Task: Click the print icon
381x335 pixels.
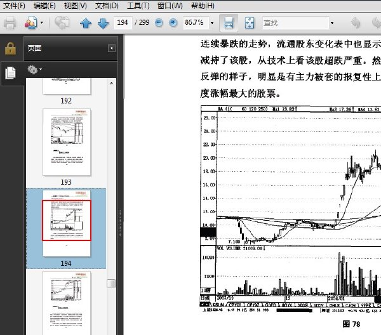Action: click(10, 23)
